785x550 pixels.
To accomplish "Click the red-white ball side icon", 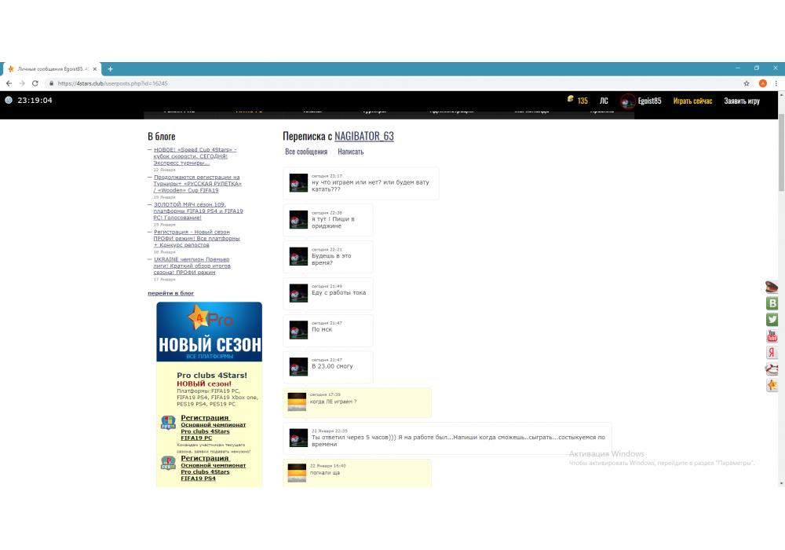I will (772, 369).
